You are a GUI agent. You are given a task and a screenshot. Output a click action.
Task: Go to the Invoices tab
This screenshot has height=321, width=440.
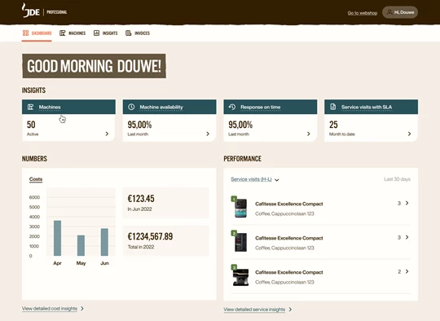click(138, 33)
